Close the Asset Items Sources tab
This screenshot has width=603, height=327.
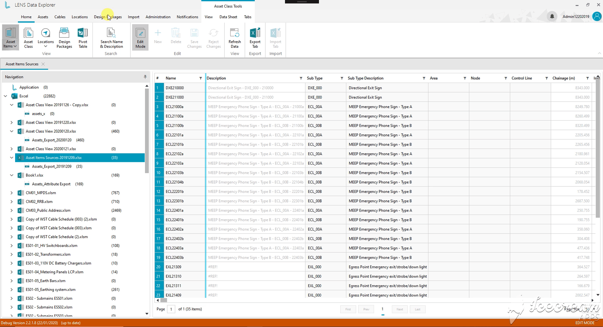pyautogui.click(x=43, y=64)
